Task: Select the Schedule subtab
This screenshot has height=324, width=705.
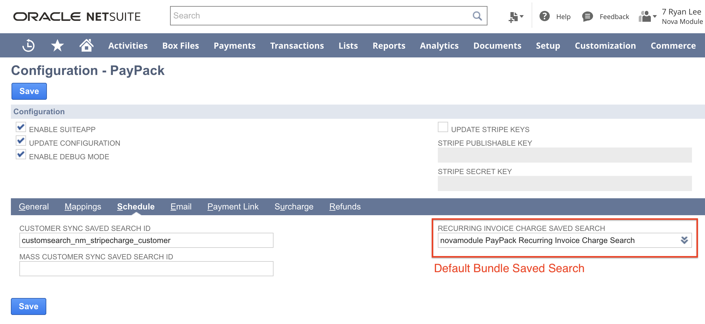Action: (136, 207)
